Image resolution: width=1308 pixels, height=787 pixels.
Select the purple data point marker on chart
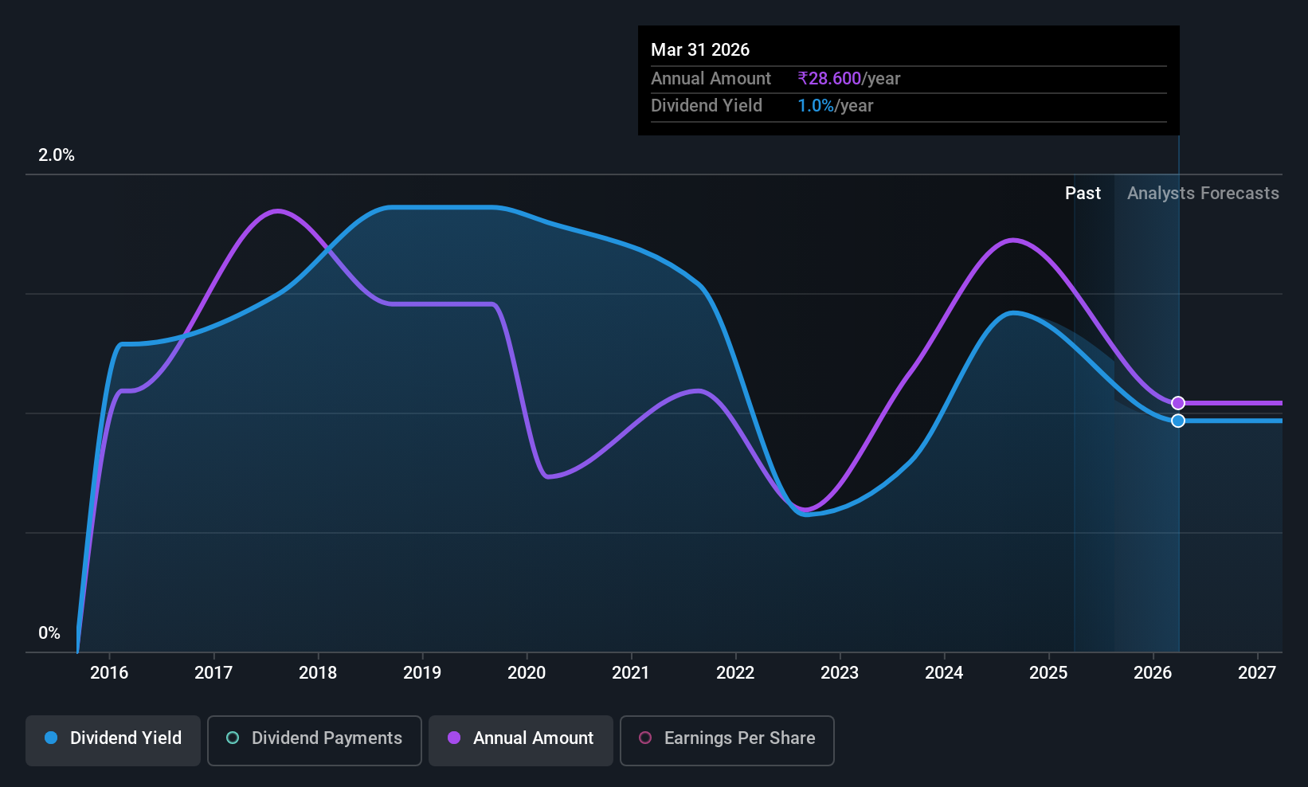tap(1178, 403)
